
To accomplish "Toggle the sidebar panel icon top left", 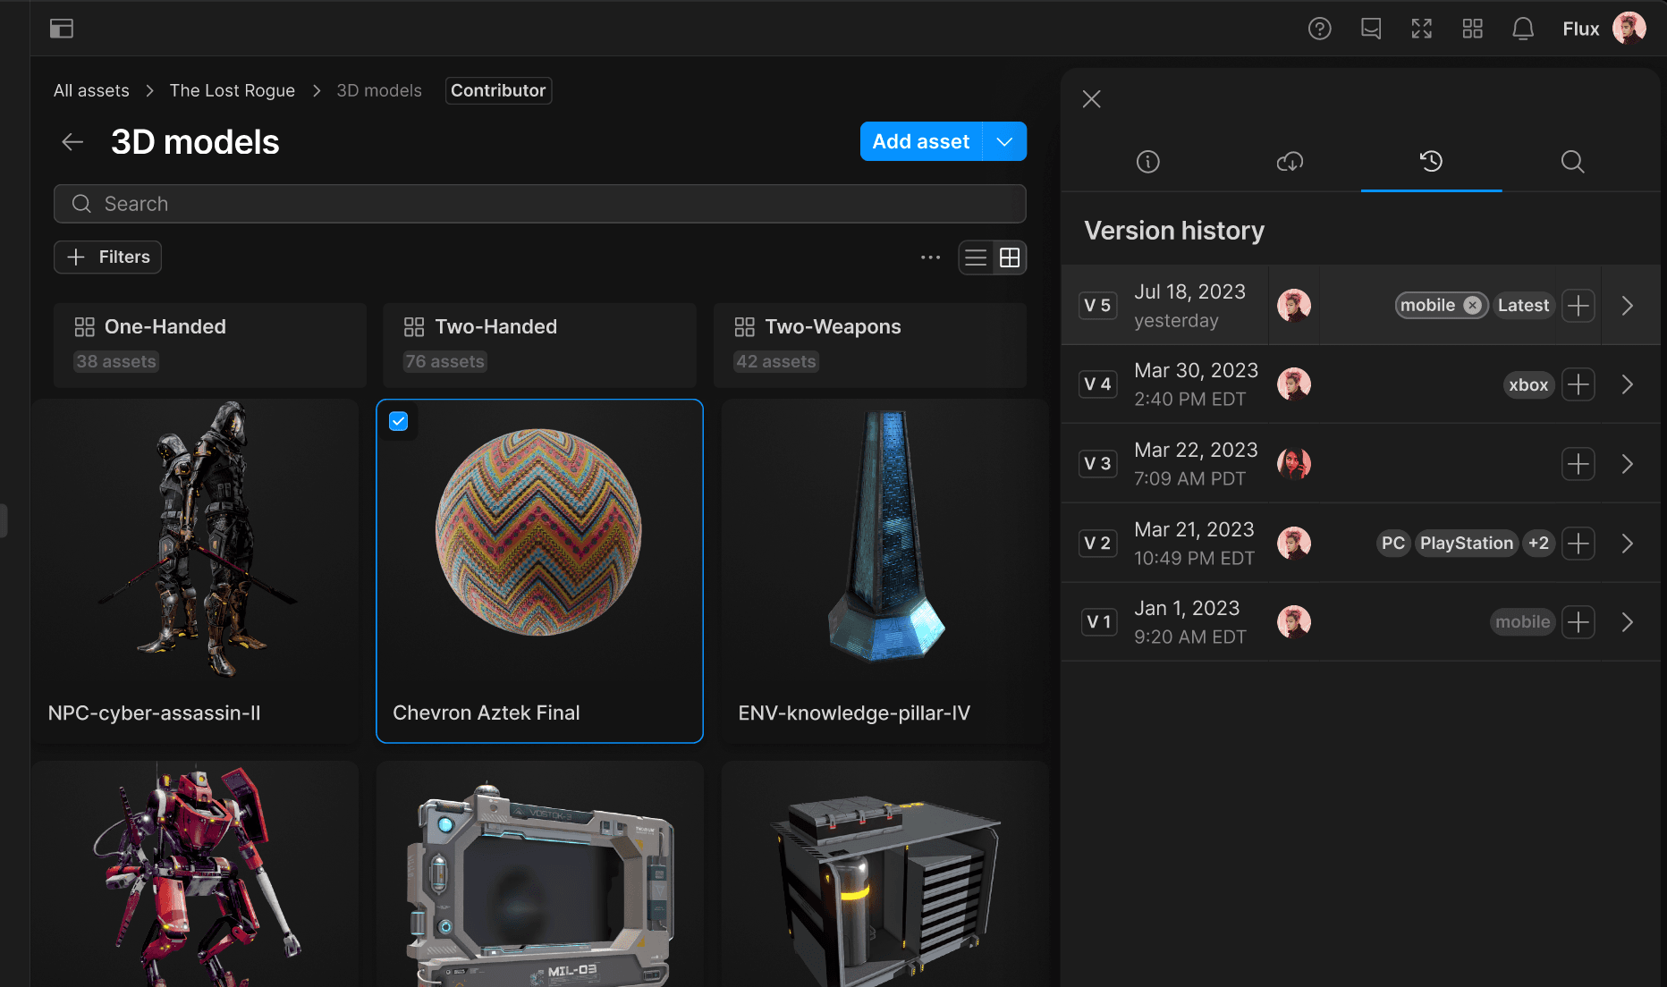I will click(x=62, y=28).
